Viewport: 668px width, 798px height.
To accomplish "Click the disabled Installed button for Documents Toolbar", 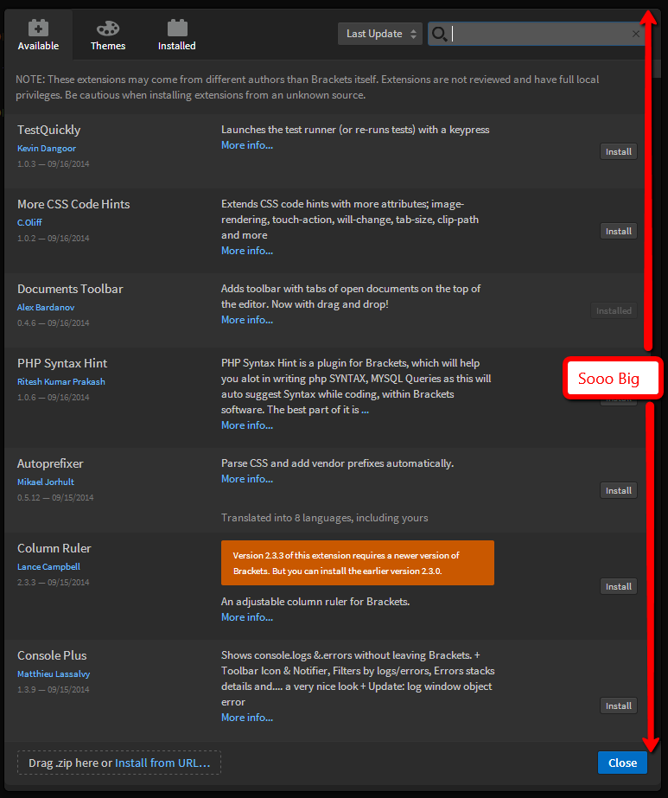I will click(x=614, y=310).
